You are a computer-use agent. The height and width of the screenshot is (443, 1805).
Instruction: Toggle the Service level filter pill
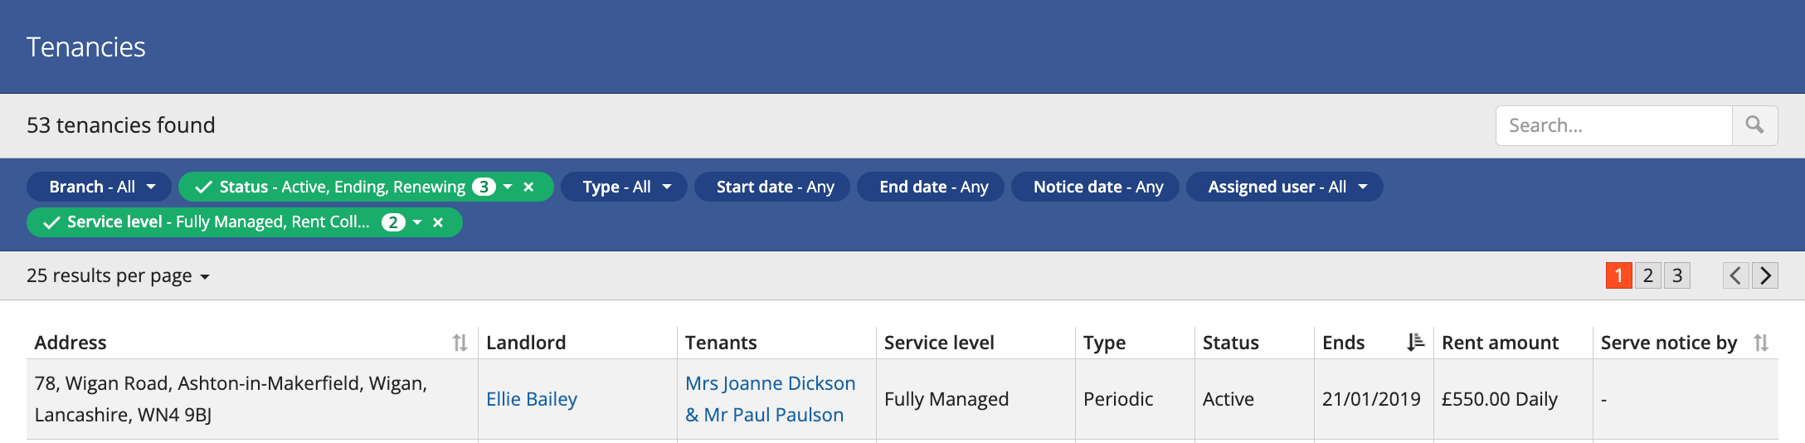coord(222,222)
